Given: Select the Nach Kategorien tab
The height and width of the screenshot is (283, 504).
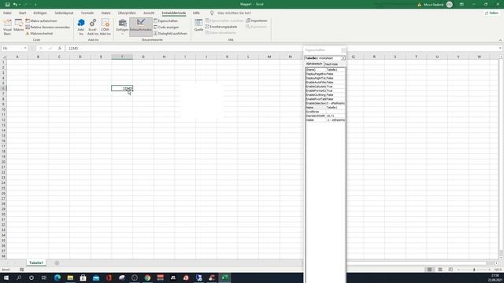Looking at the screenshot, I should (331, 64).
